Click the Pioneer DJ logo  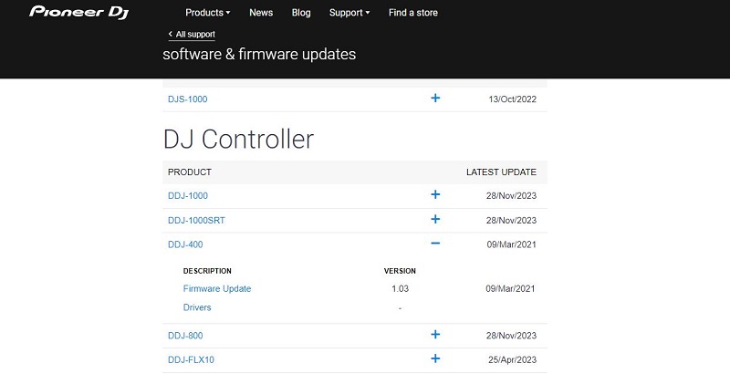tap(78, 13)
